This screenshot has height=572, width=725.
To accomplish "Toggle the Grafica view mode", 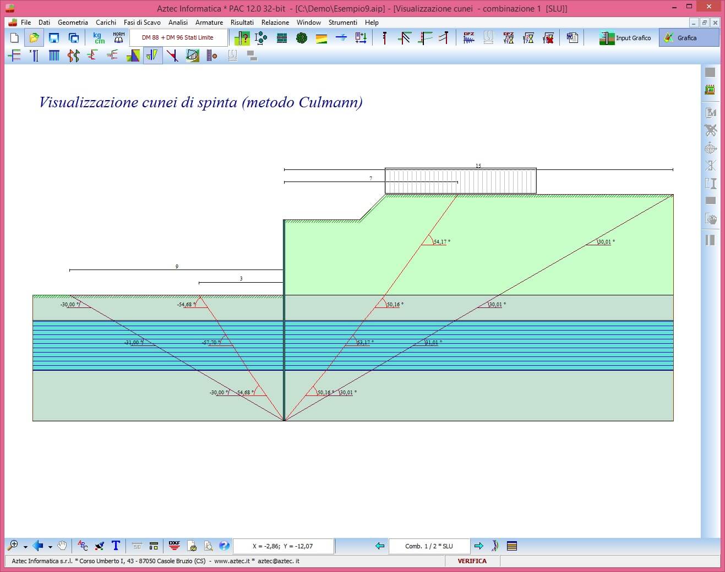I will [x=689, y=38].
